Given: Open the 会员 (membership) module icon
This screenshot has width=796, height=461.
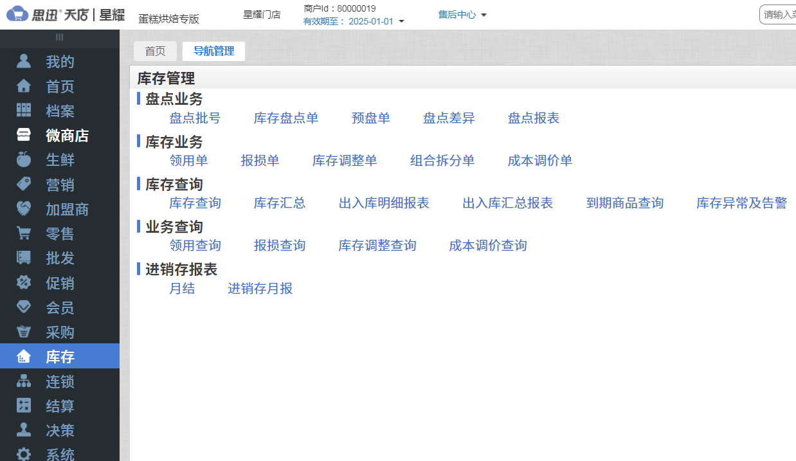Looking at the screenshot, I should tap(24, 307).
